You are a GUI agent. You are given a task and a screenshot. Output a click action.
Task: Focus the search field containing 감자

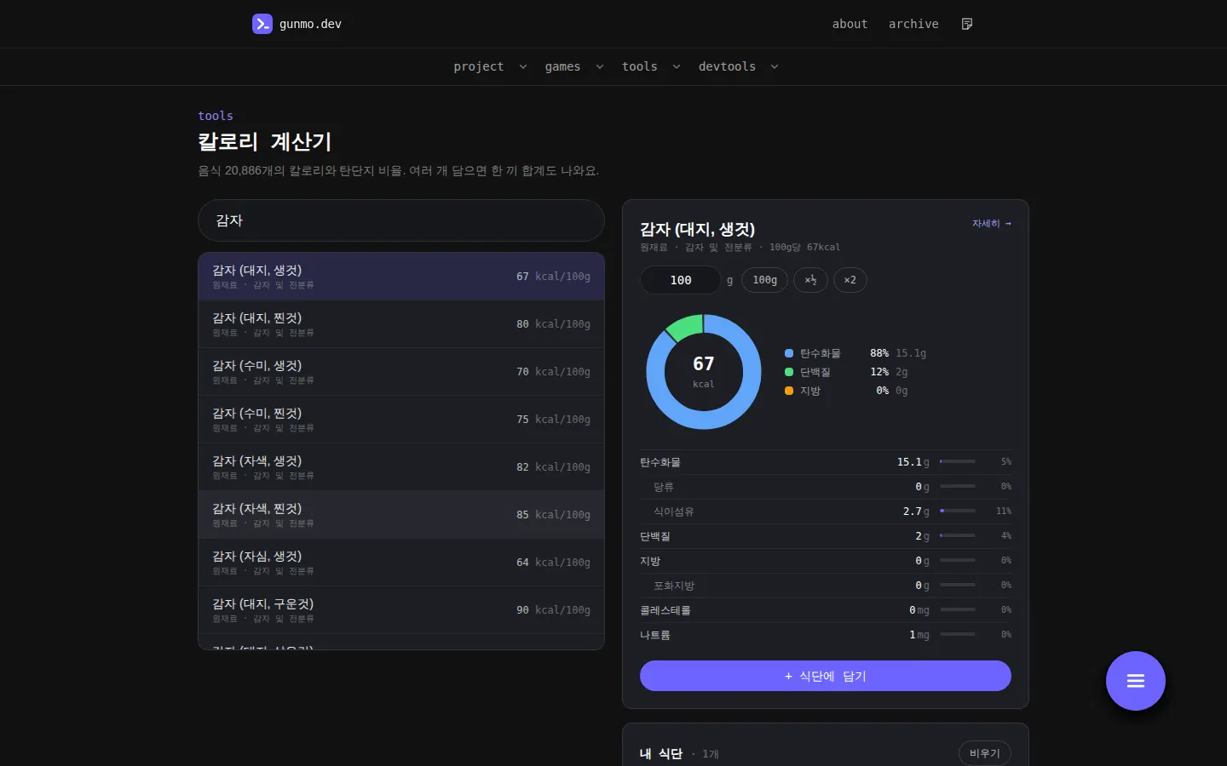[401, 220]
